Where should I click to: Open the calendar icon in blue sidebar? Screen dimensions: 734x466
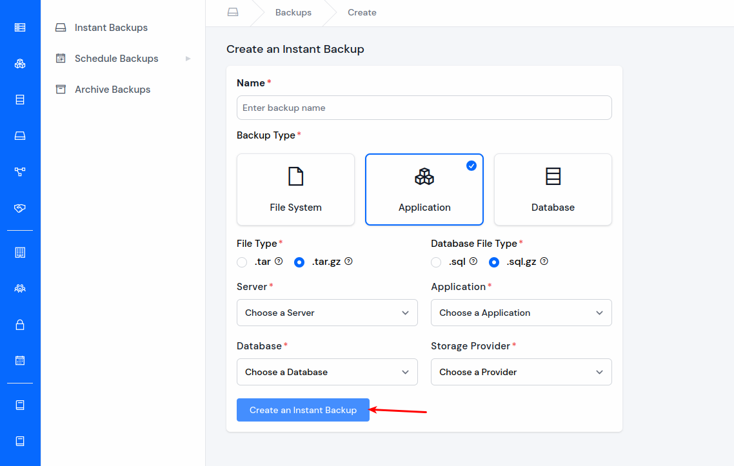(19, 361)
